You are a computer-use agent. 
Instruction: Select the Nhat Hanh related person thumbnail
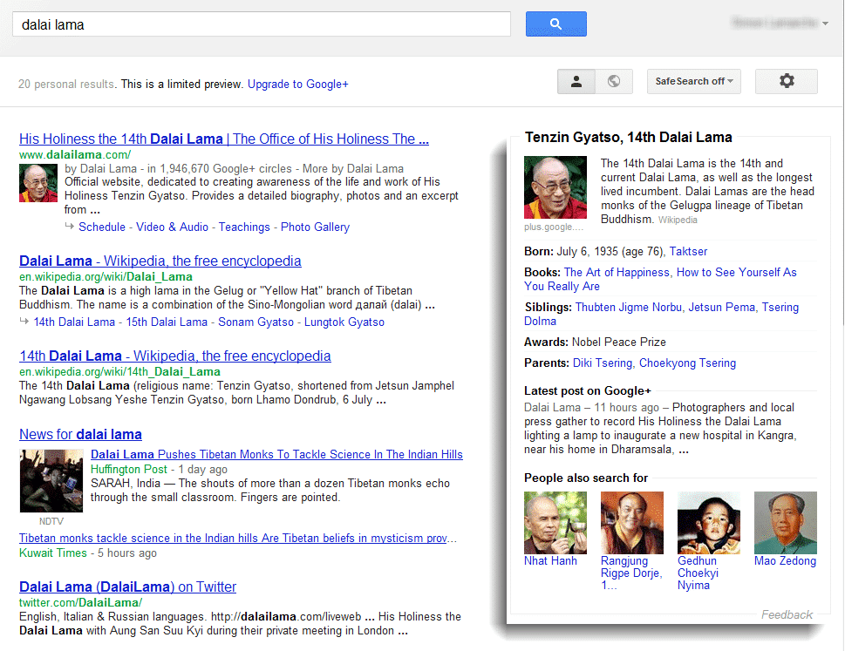[555, 523]
